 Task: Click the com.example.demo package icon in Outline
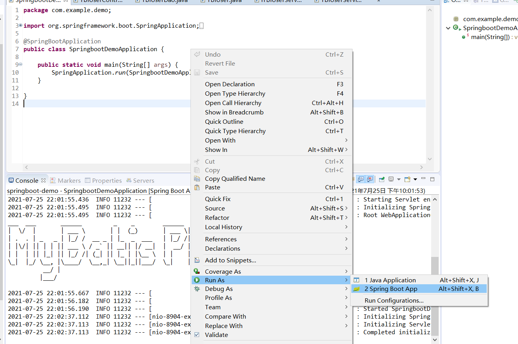click(456, 19)
